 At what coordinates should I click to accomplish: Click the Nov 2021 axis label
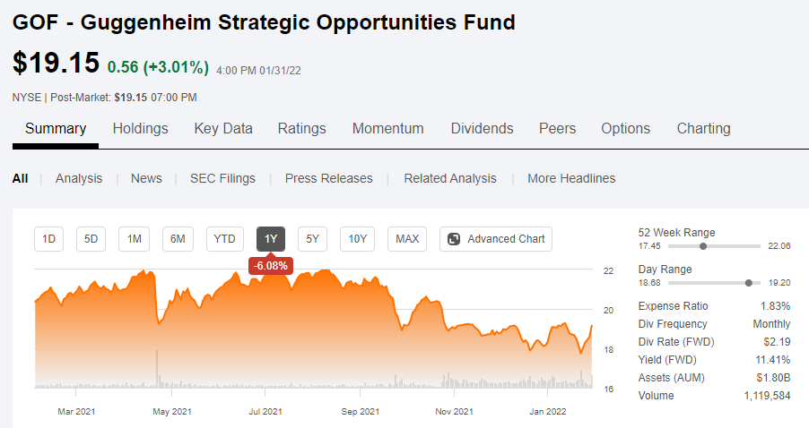point(454,412)
